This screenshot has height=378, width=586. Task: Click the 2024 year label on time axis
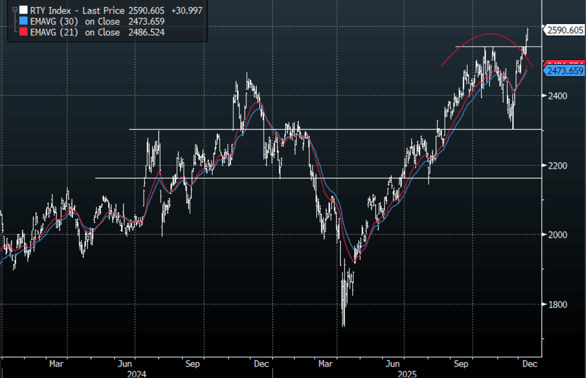(136, 374)
